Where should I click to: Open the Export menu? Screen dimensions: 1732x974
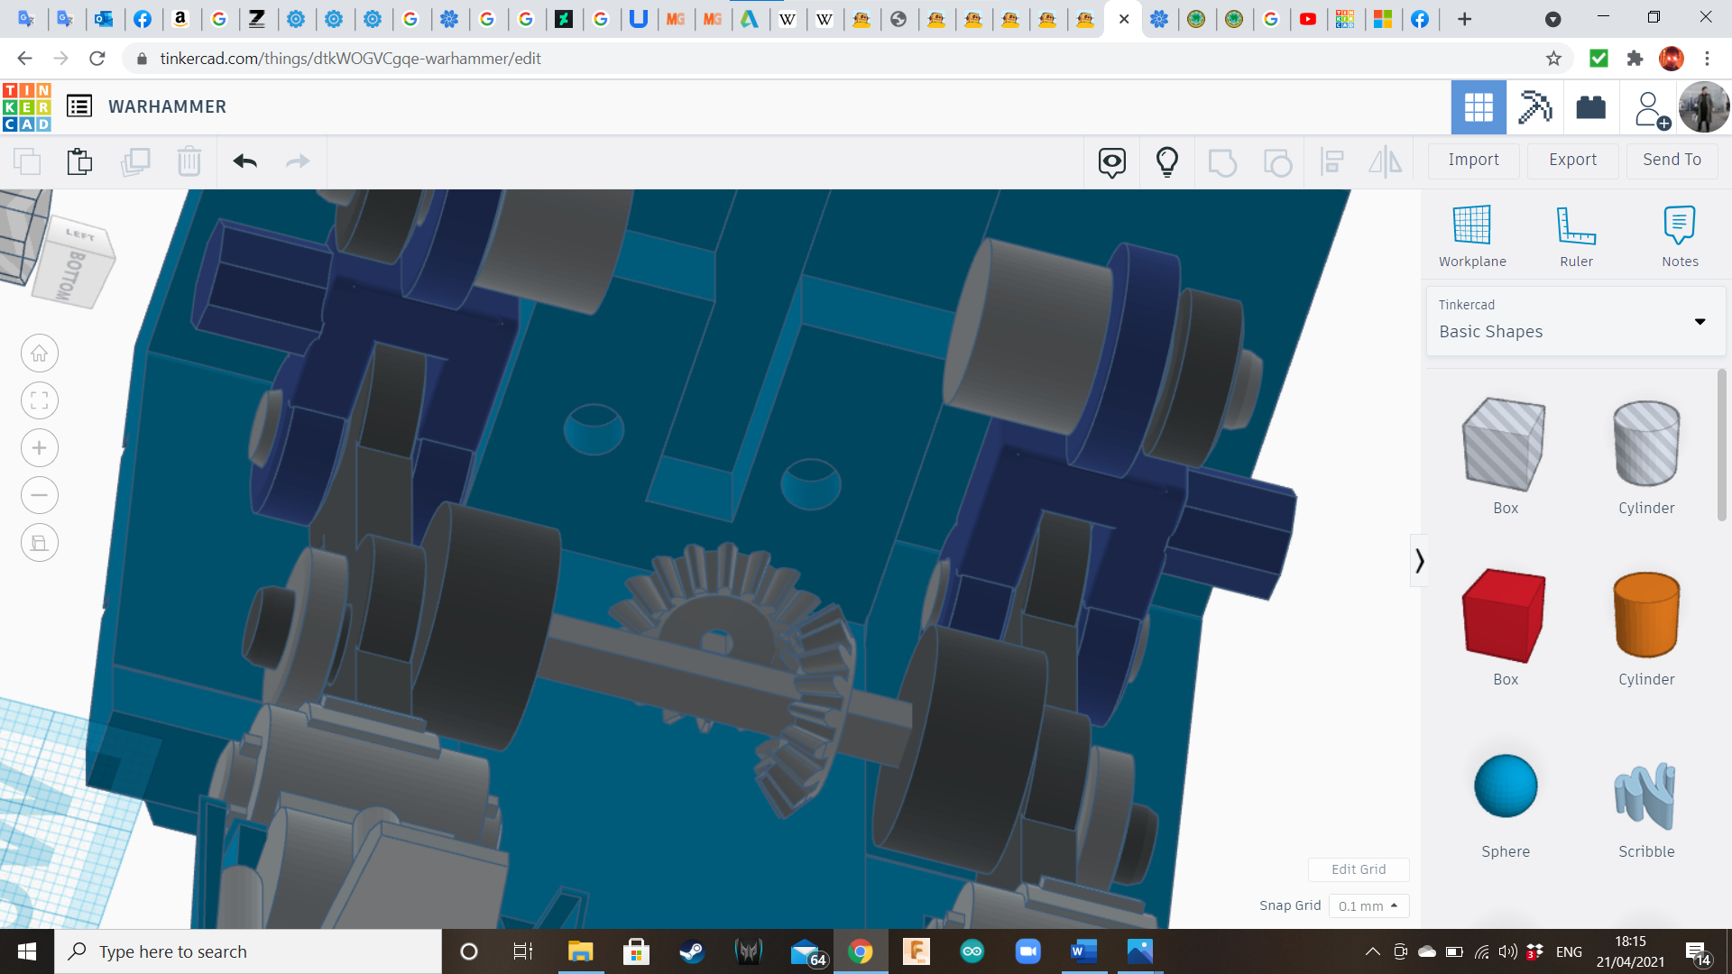click(1572, 160)
